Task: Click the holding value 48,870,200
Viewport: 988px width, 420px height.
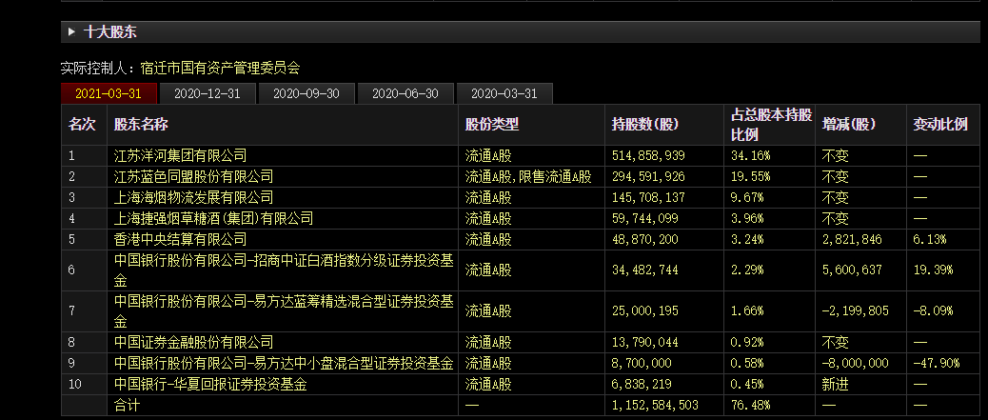Action: pos(644,239)
